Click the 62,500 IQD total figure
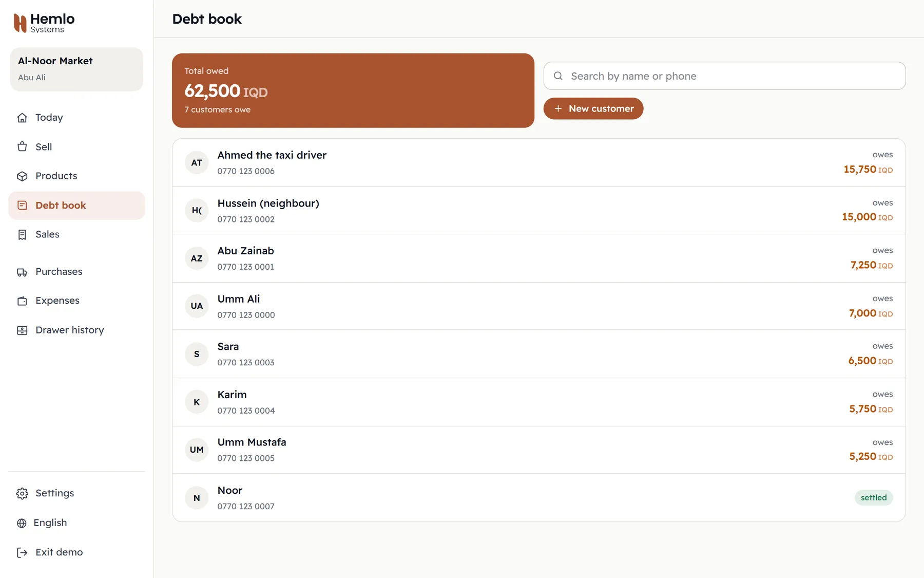The width and height of the screenshot is (924, 578). tap(226, 91)
